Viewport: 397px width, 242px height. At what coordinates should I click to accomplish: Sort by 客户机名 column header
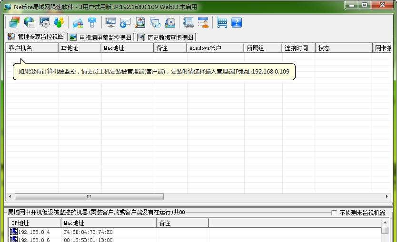point(32,48)
